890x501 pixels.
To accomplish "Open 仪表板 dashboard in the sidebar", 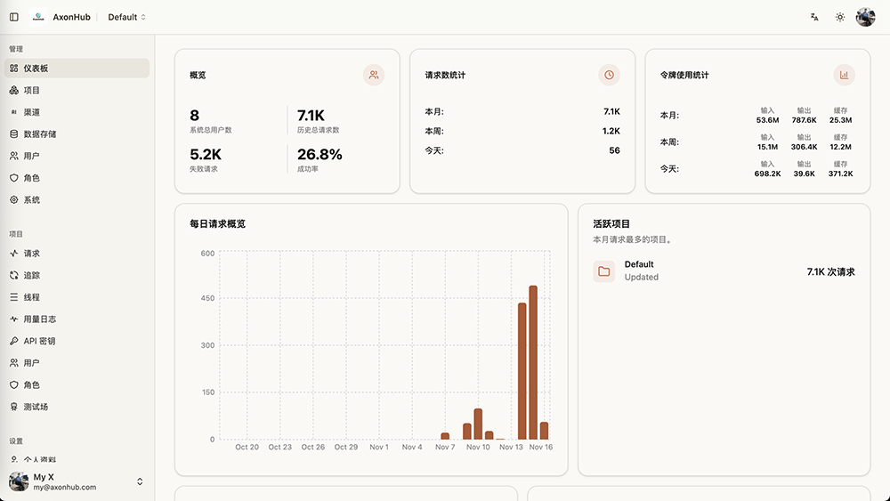I will coord(36,69).
